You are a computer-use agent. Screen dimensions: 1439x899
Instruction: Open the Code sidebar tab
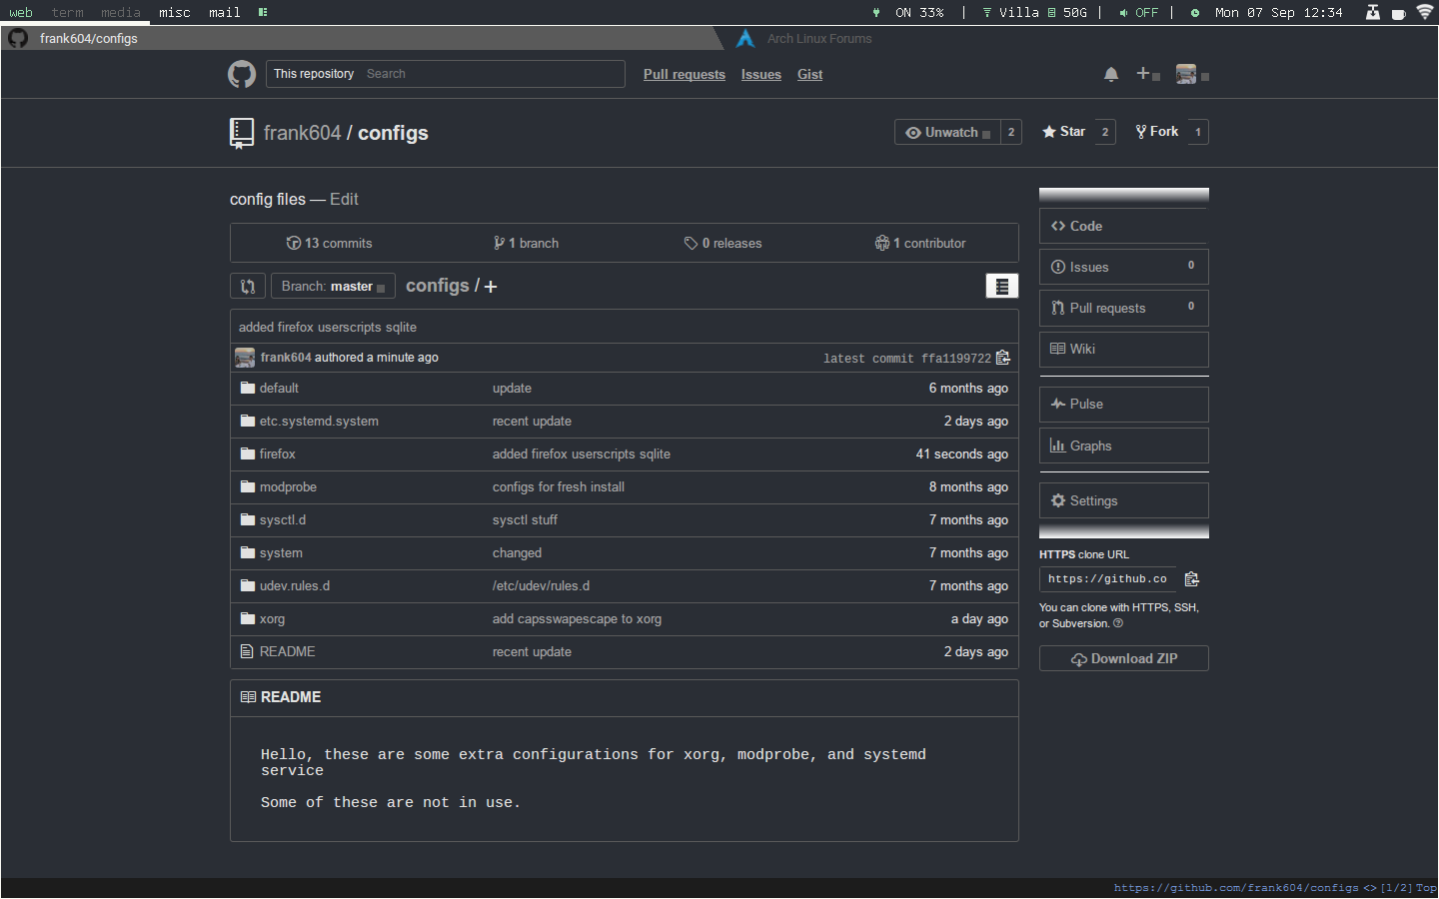click(1124, 226)
